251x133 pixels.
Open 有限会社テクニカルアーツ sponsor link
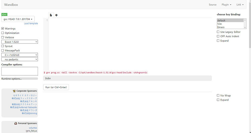click(x=24, y=104)
